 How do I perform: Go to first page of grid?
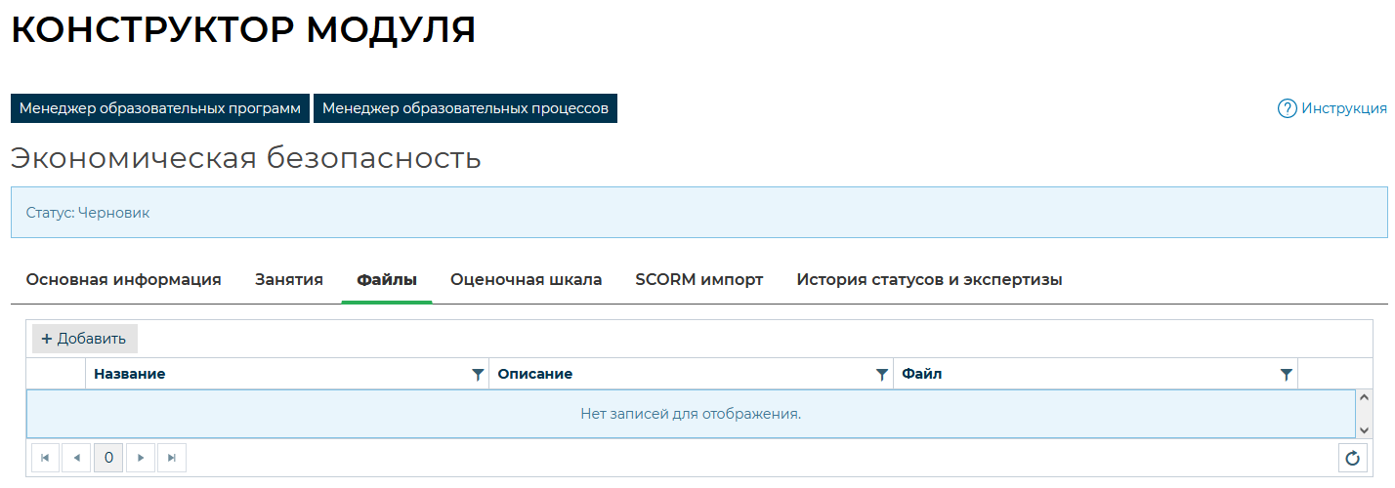(45, 458)
